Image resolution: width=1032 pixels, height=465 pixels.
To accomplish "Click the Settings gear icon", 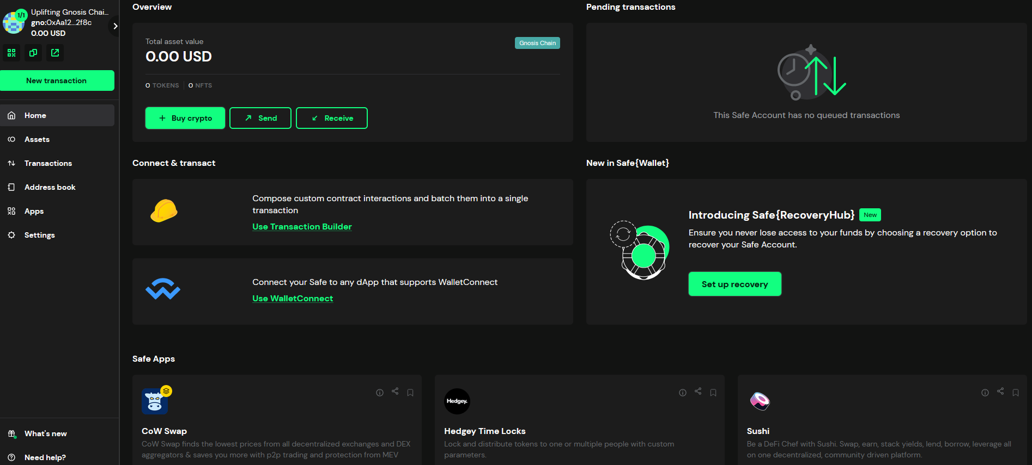I will click(x=11, y=235).
